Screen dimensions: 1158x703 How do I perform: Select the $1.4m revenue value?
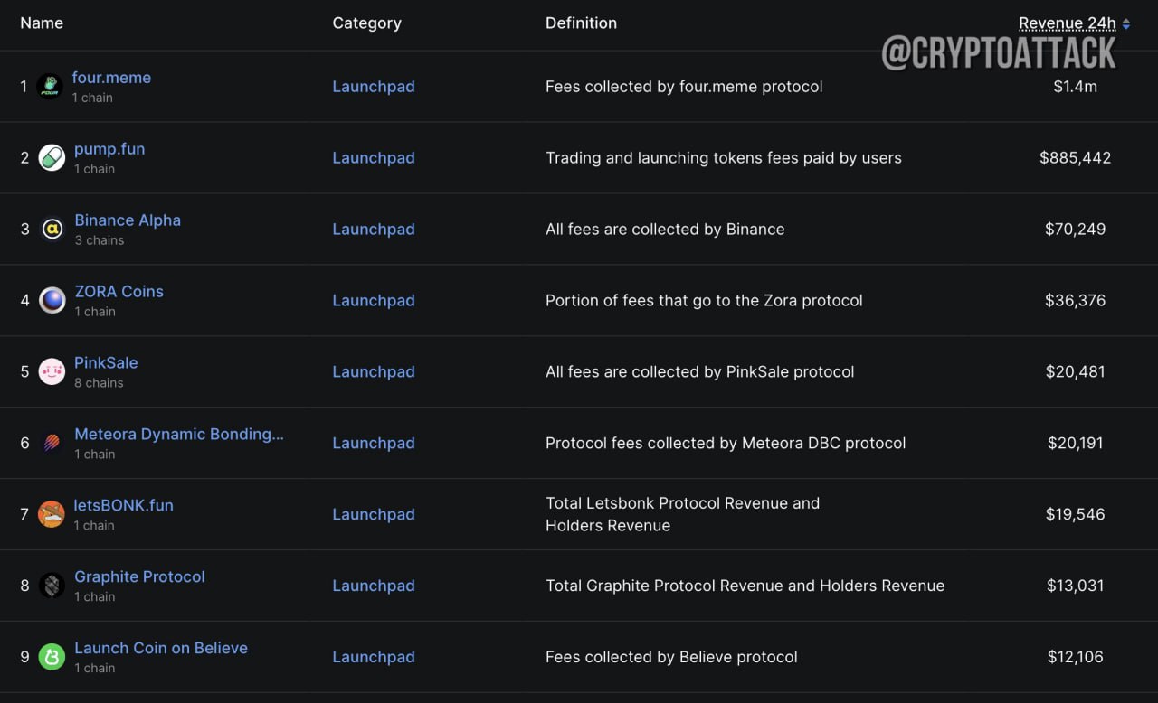point(1076,87)
